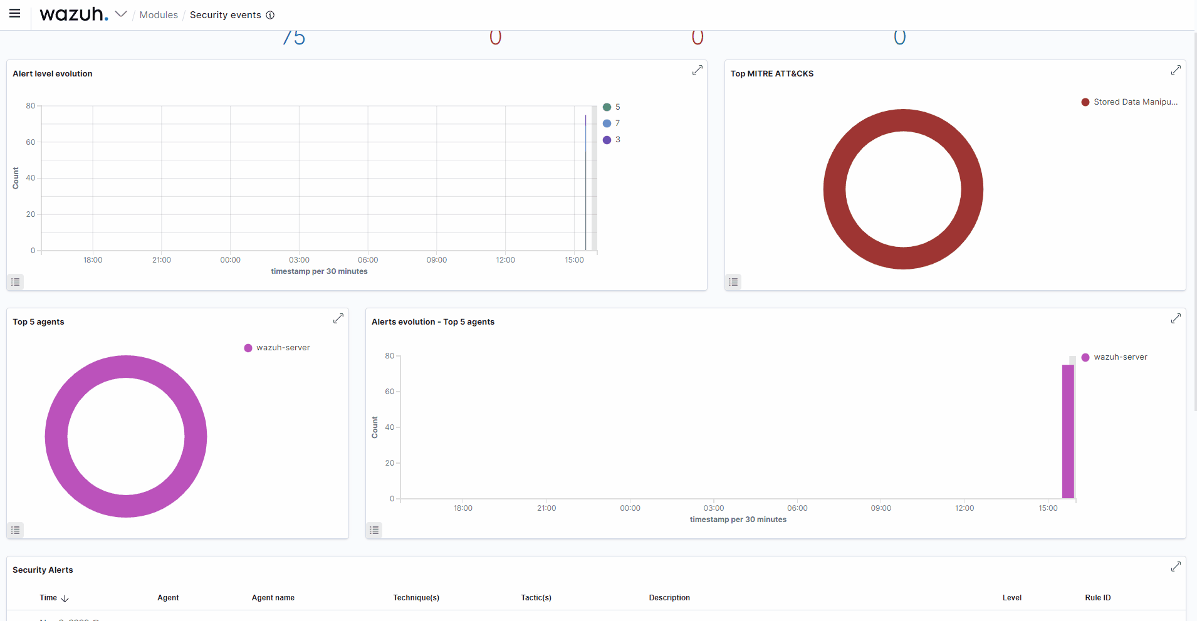The image size is (1197, 621).
Task: Expand the Top 5 agents panel
Action: 338,318
